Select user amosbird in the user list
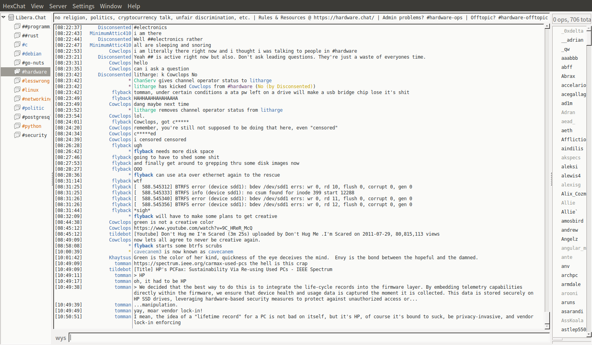This screenshot has height=345, width=592. (572, 221)
